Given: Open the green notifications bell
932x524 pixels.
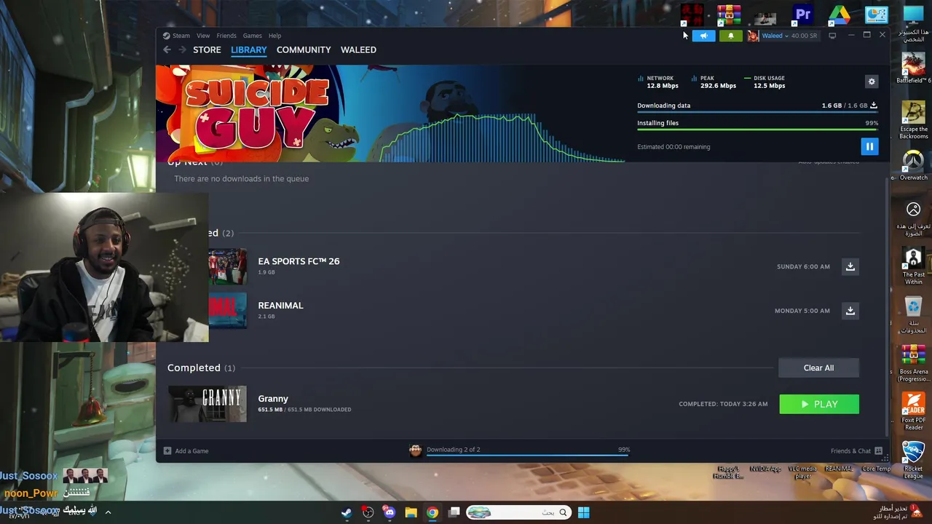Looking at the screenshot, I should point(730,36).
